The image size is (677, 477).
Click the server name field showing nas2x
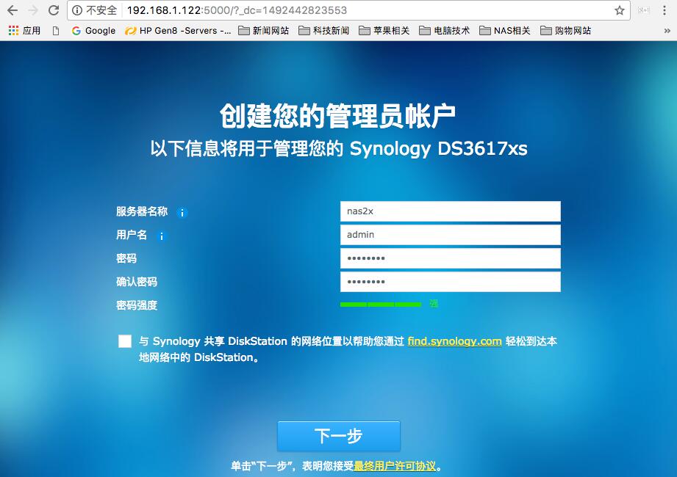[x=450, y=211]
